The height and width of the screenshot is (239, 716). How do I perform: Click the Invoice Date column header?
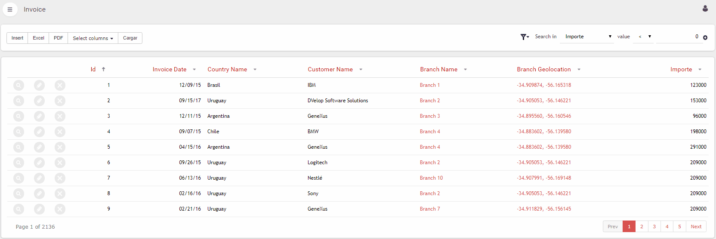[x=170, y=69]
